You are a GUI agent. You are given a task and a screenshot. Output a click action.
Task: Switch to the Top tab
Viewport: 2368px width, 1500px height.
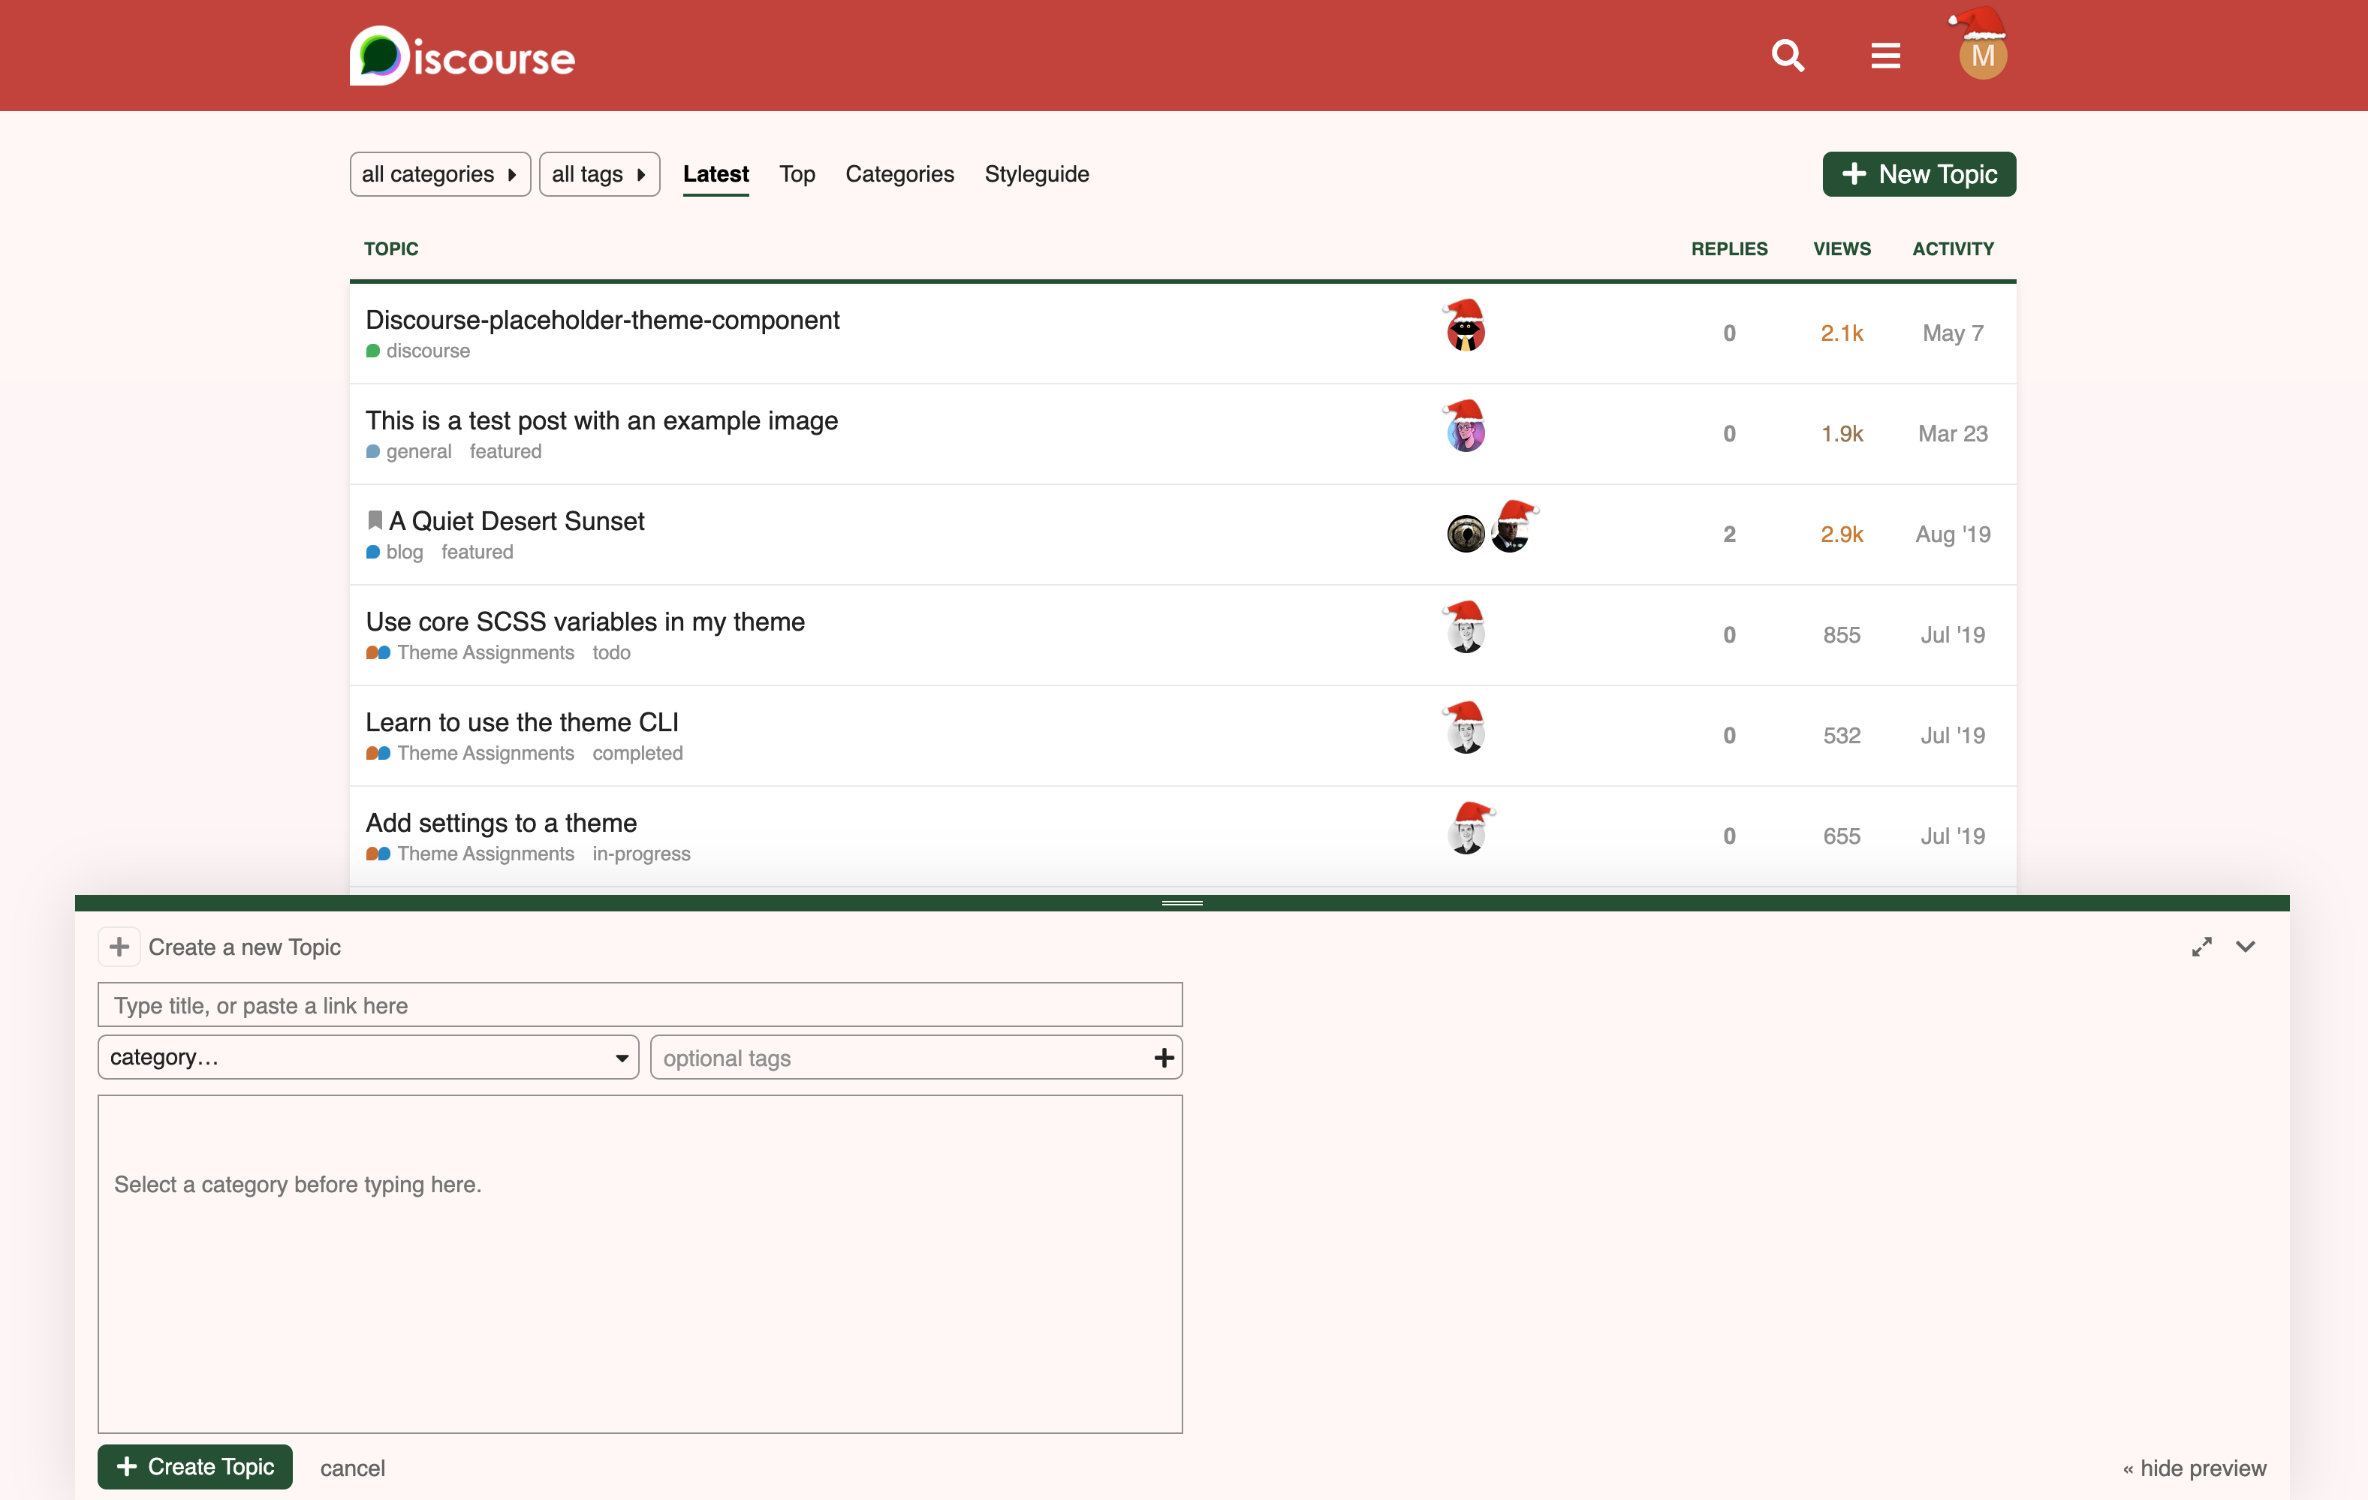coord(797,174)
